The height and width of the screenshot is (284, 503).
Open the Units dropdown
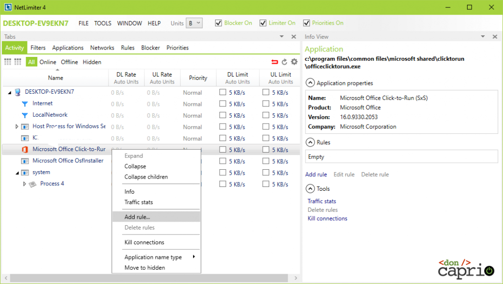(x=194, y=23)
